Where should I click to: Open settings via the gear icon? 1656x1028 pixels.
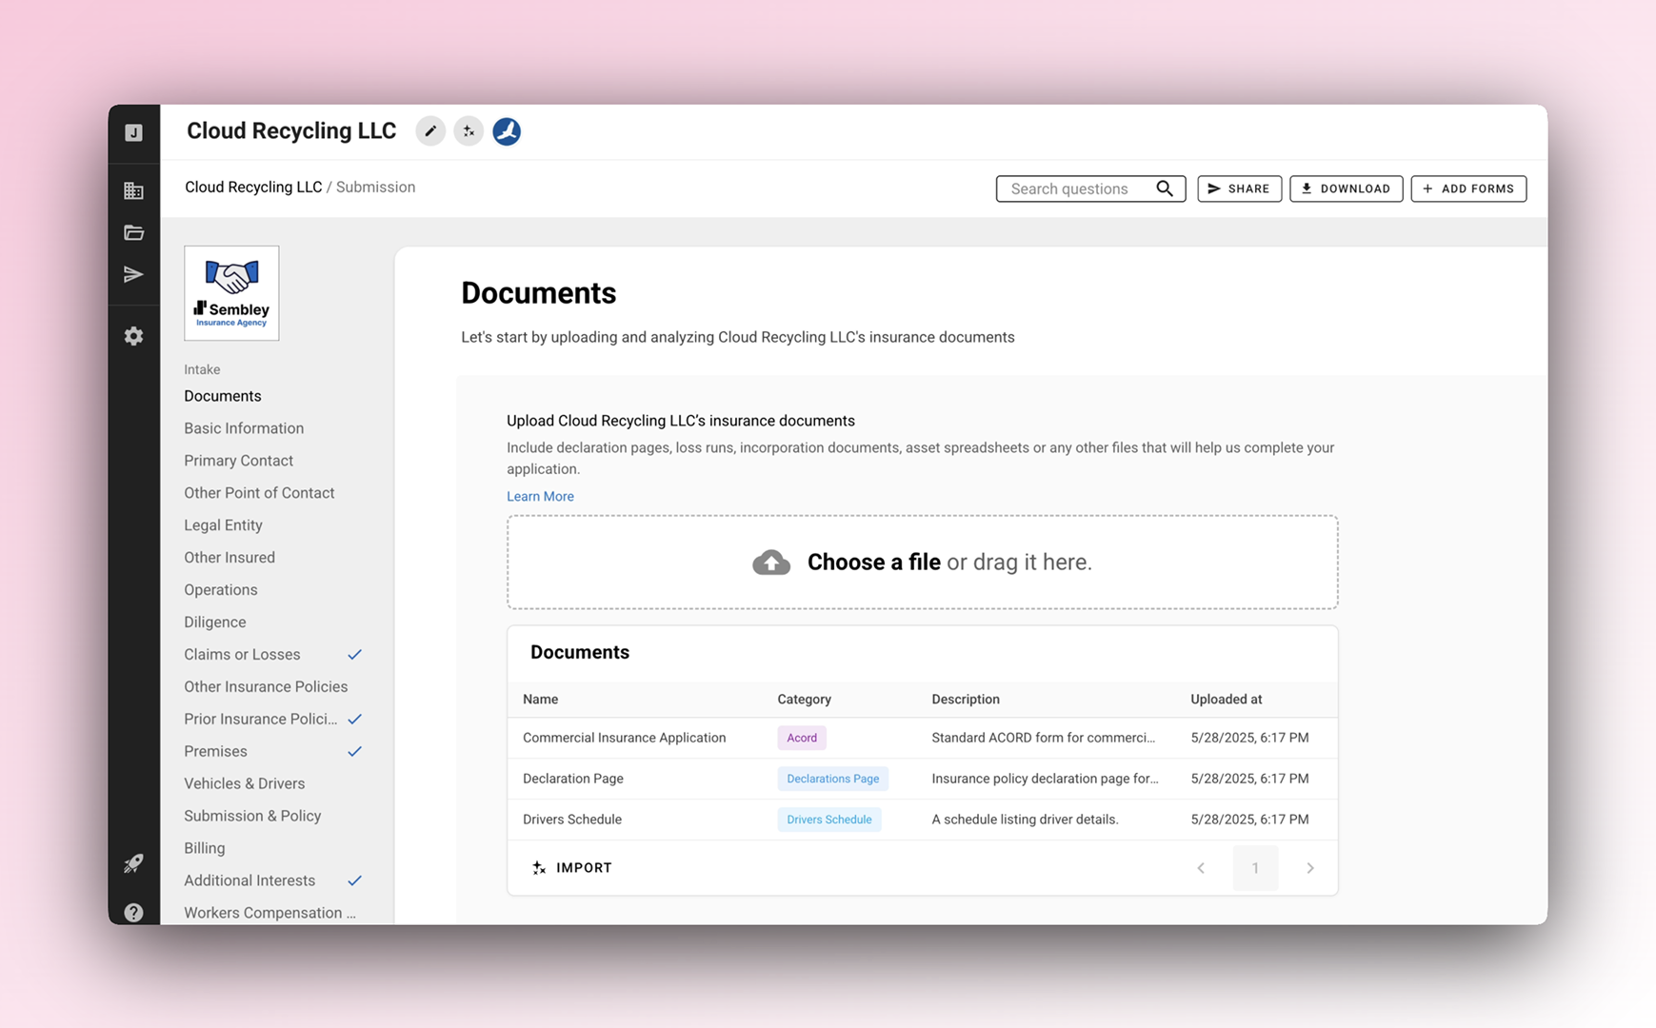point(133,336)
